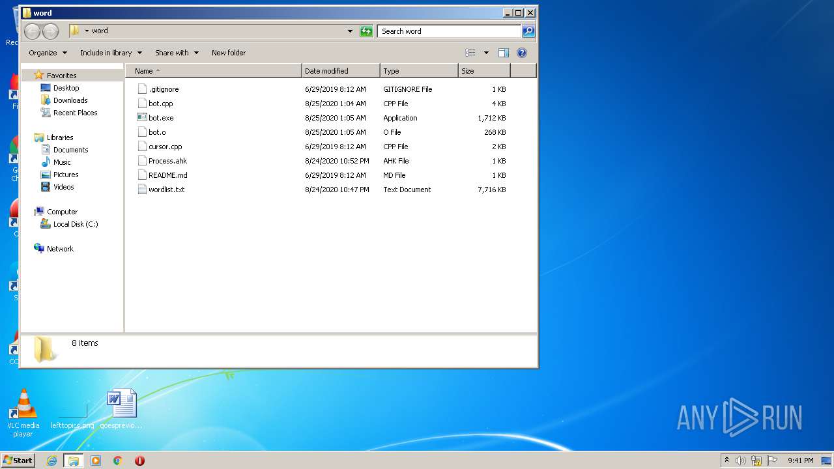Sort by Date modified column header
The image size is (834, 469).
[341, 71]
